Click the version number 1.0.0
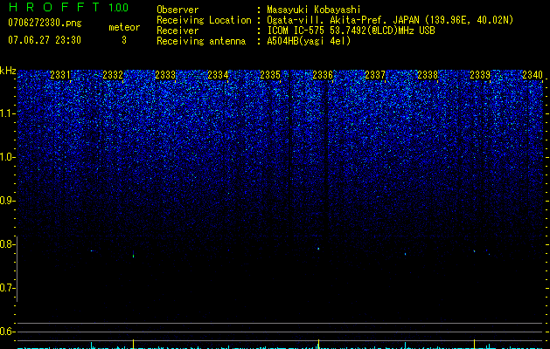The height and width of the screenshot is (349, 550). (x=118, y=8)
